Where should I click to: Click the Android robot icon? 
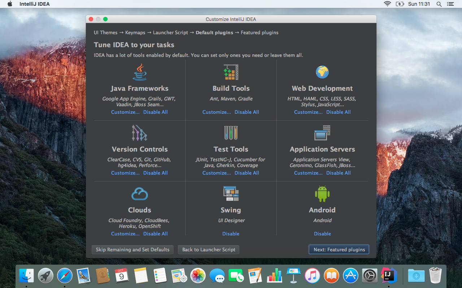[x=322, y=194]
